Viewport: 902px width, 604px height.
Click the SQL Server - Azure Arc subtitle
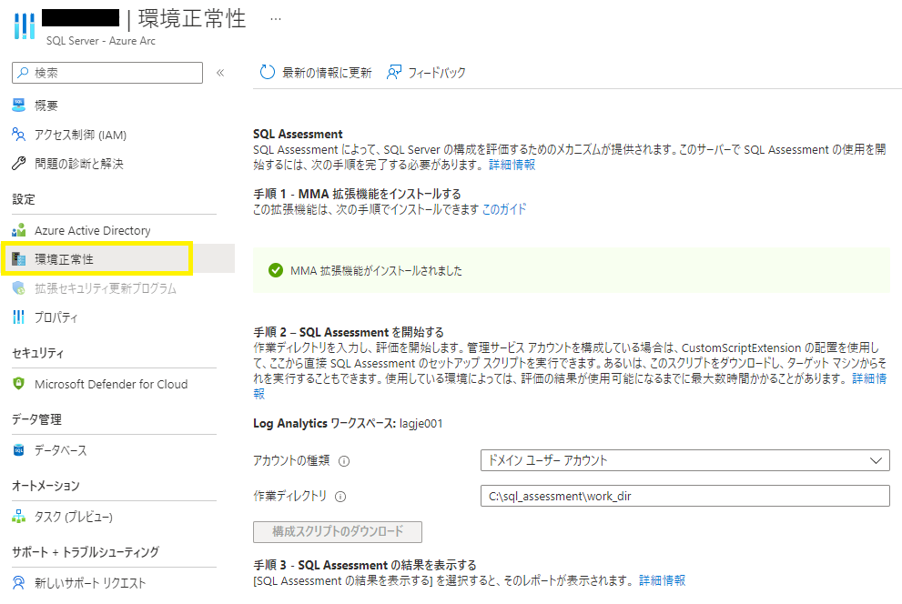(101, 41)
